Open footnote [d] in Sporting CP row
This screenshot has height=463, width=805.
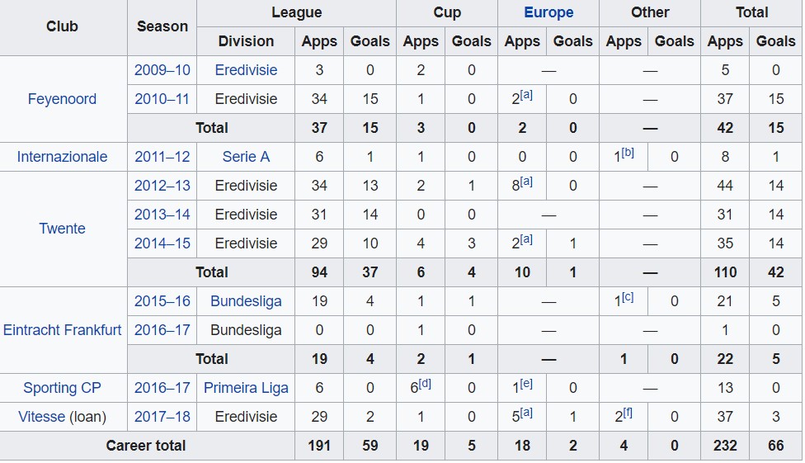coord(425,384)
